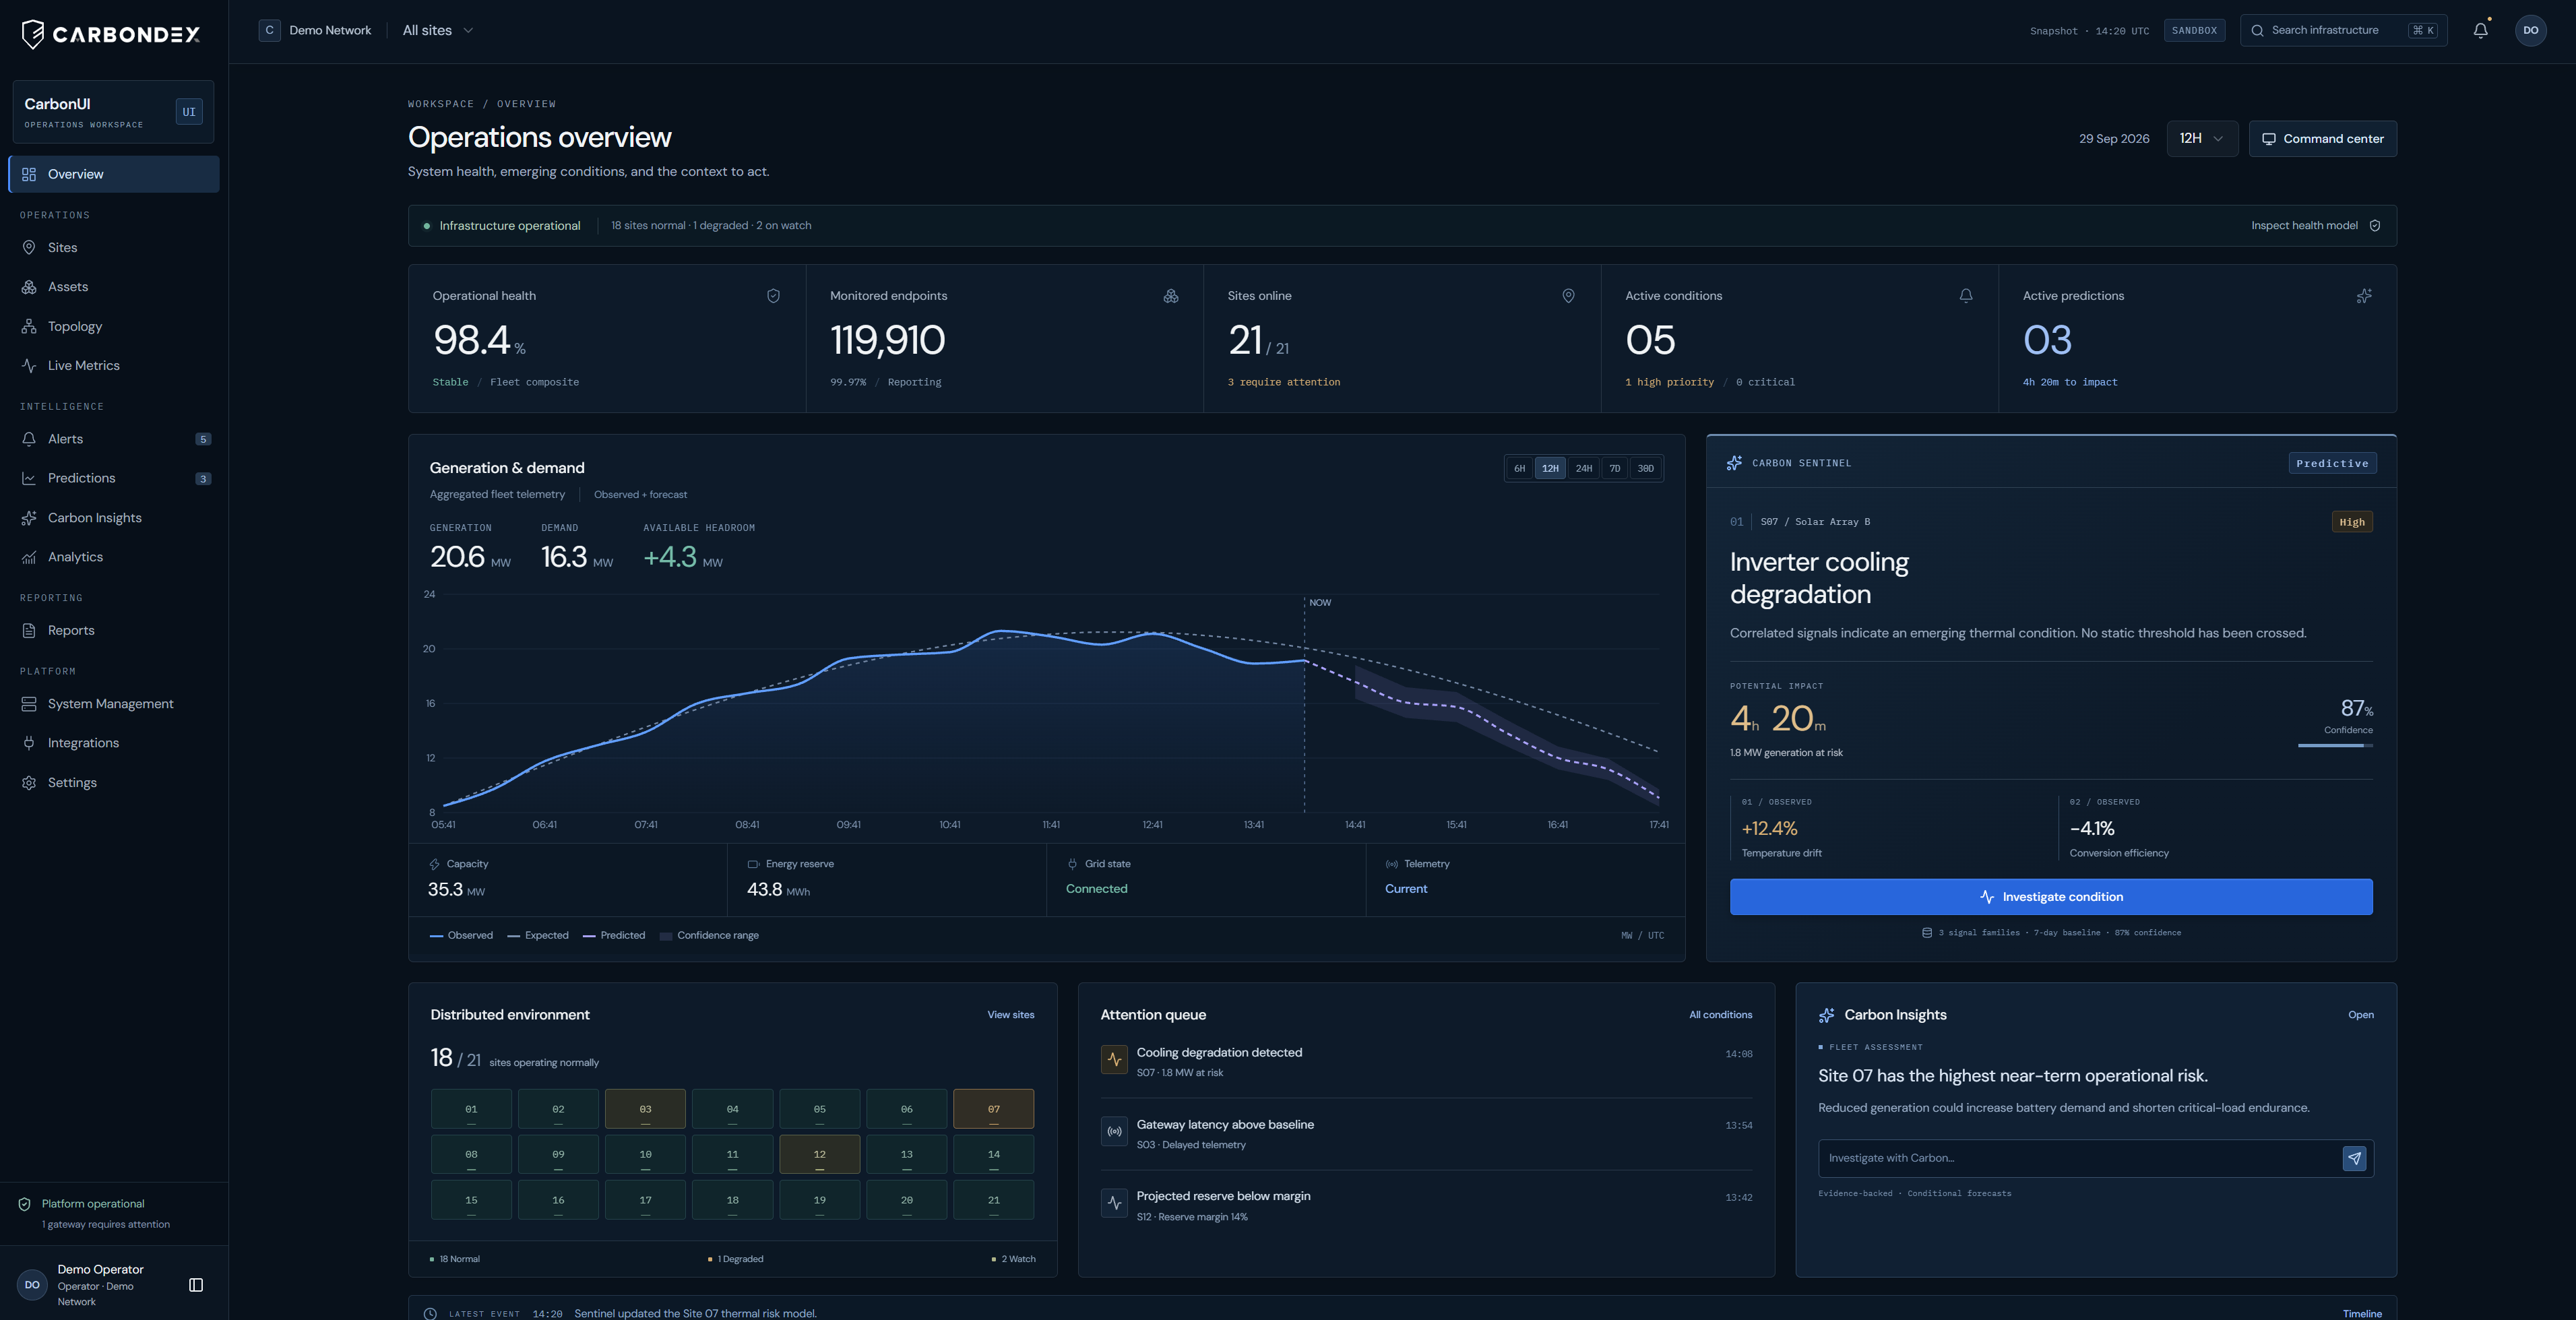The image size is (2576, 1320).
Task: Click the Active predictions sparkle icon
Action: [x=2364, y=296]
